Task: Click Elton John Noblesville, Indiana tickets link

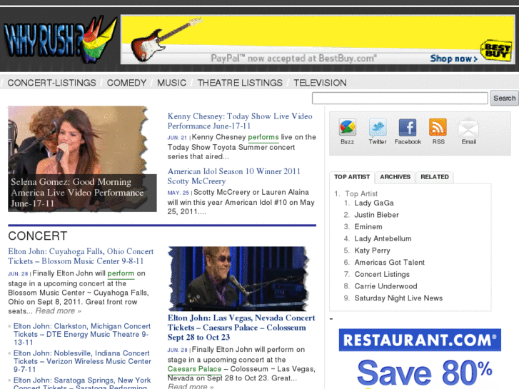Action: point(82,361)
